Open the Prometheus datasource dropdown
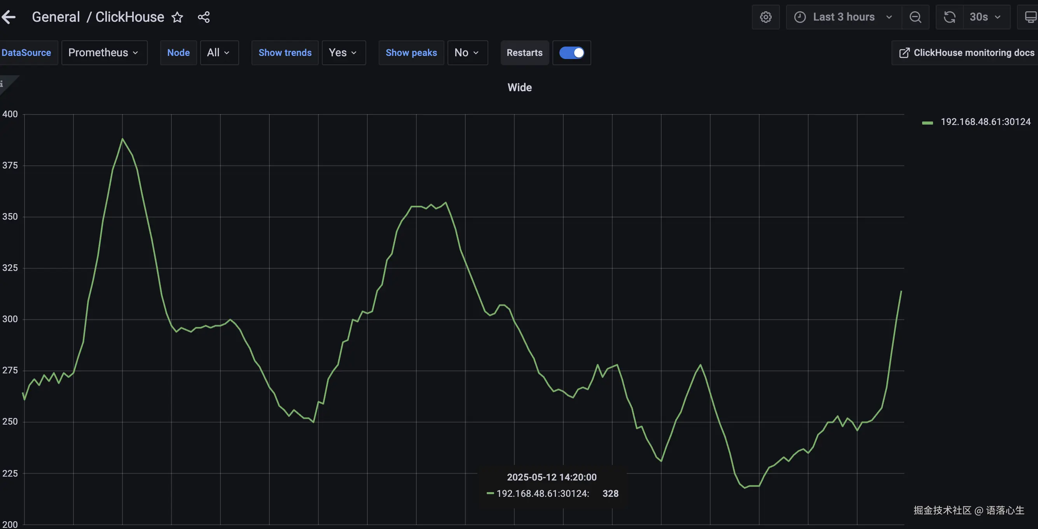 104,53
